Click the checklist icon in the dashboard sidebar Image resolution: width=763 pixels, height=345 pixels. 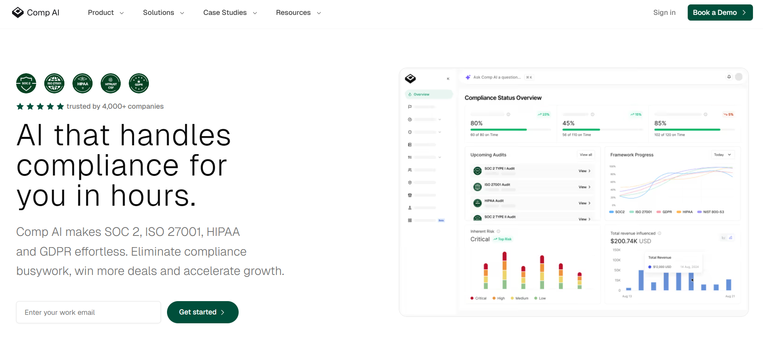pyautogui.click(x=410, y=157)
